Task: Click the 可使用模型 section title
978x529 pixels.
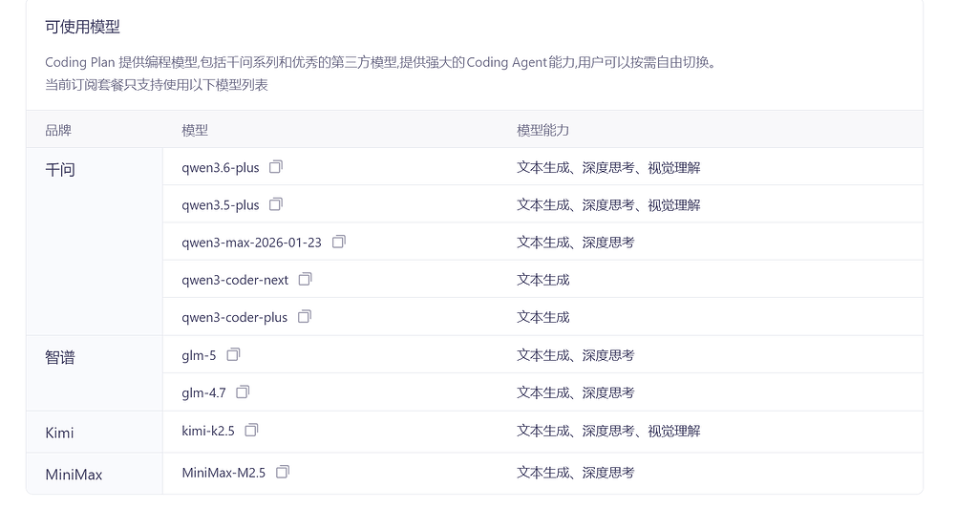Action: tap(82, 27)
